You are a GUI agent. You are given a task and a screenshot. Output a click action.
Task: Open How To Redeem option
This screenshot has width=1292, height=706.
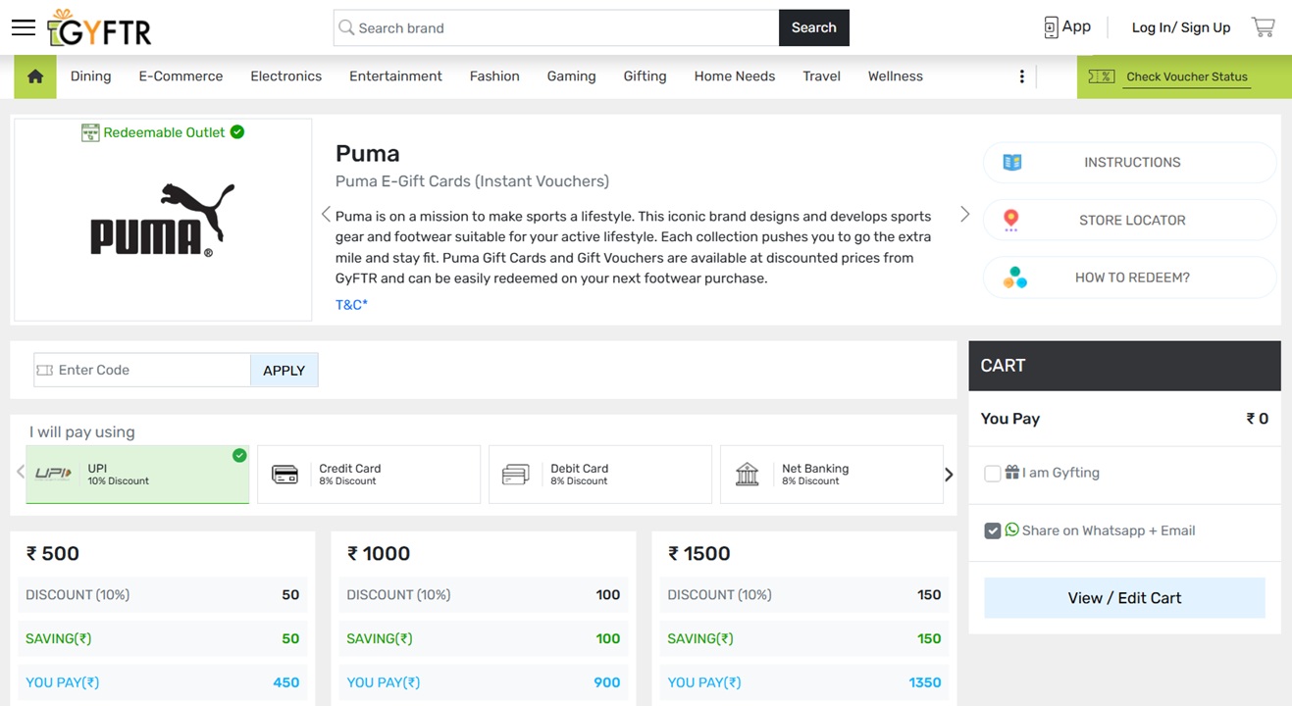[1130, 277]
